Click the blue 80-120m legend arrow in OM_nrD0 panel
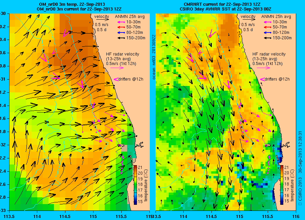This screenshot has height=220, width=305. 121,32
